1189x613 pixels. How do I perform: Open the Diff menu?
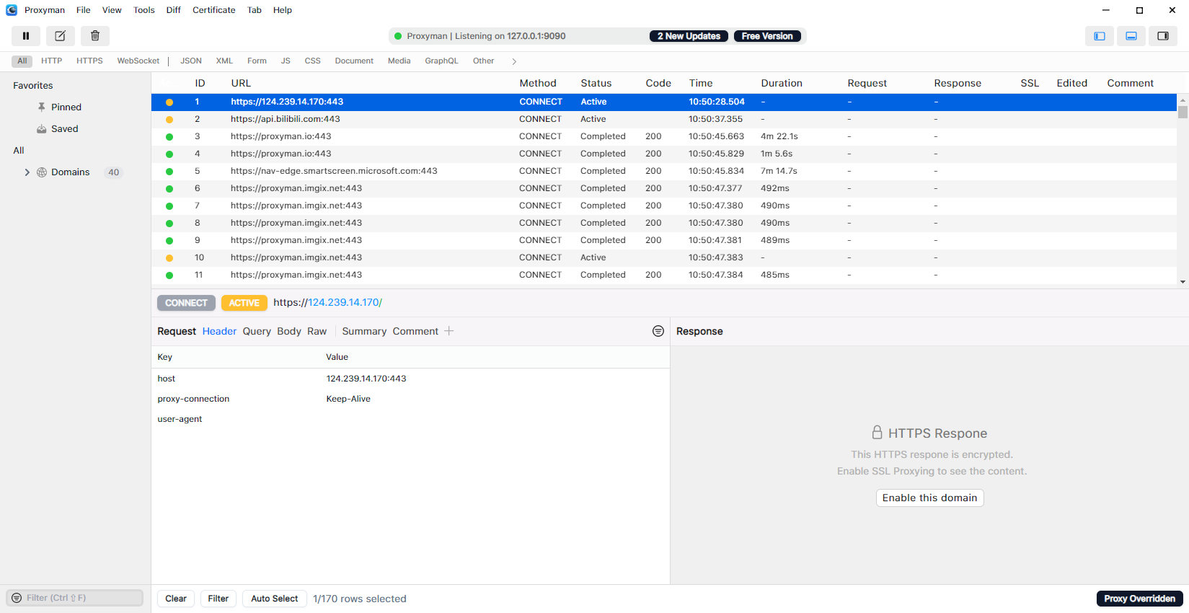point(174,10)
